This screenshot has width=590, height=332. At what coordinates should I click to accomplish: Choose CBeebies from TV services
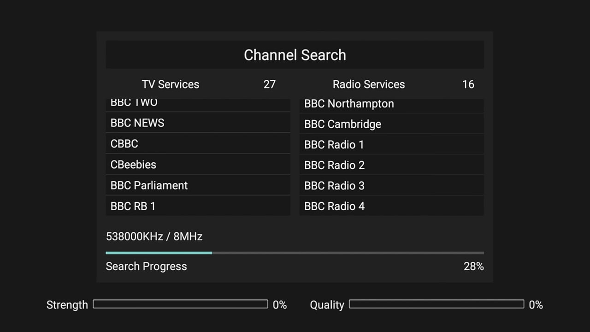(198, 164)
